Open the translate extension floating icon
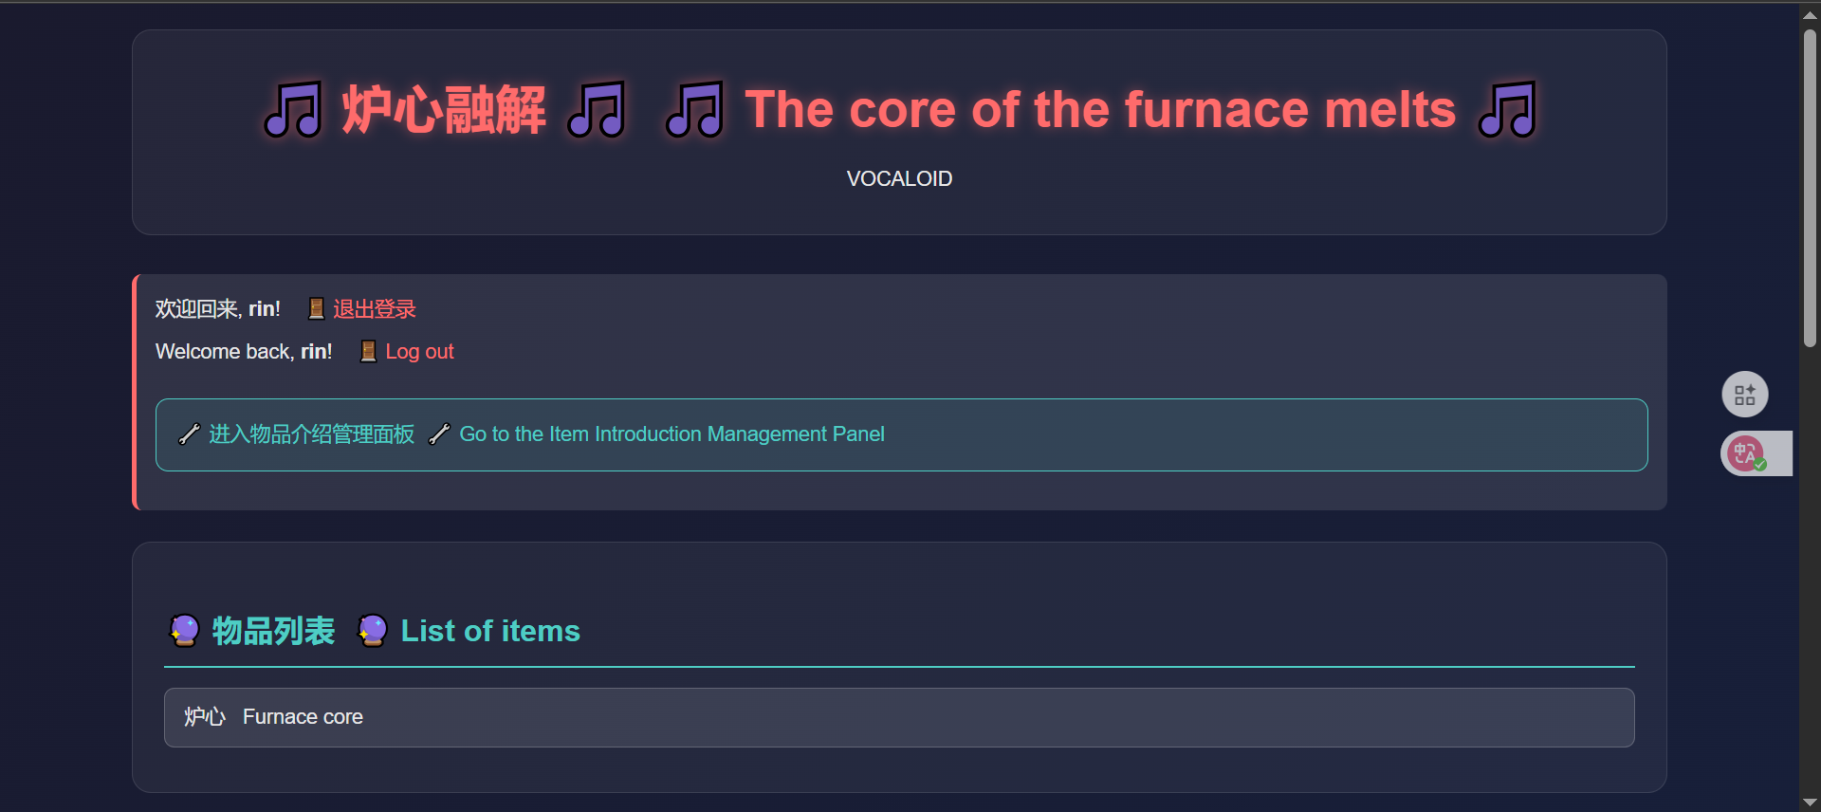This screenshot has height=812, width=1821. pos(1746,453)
